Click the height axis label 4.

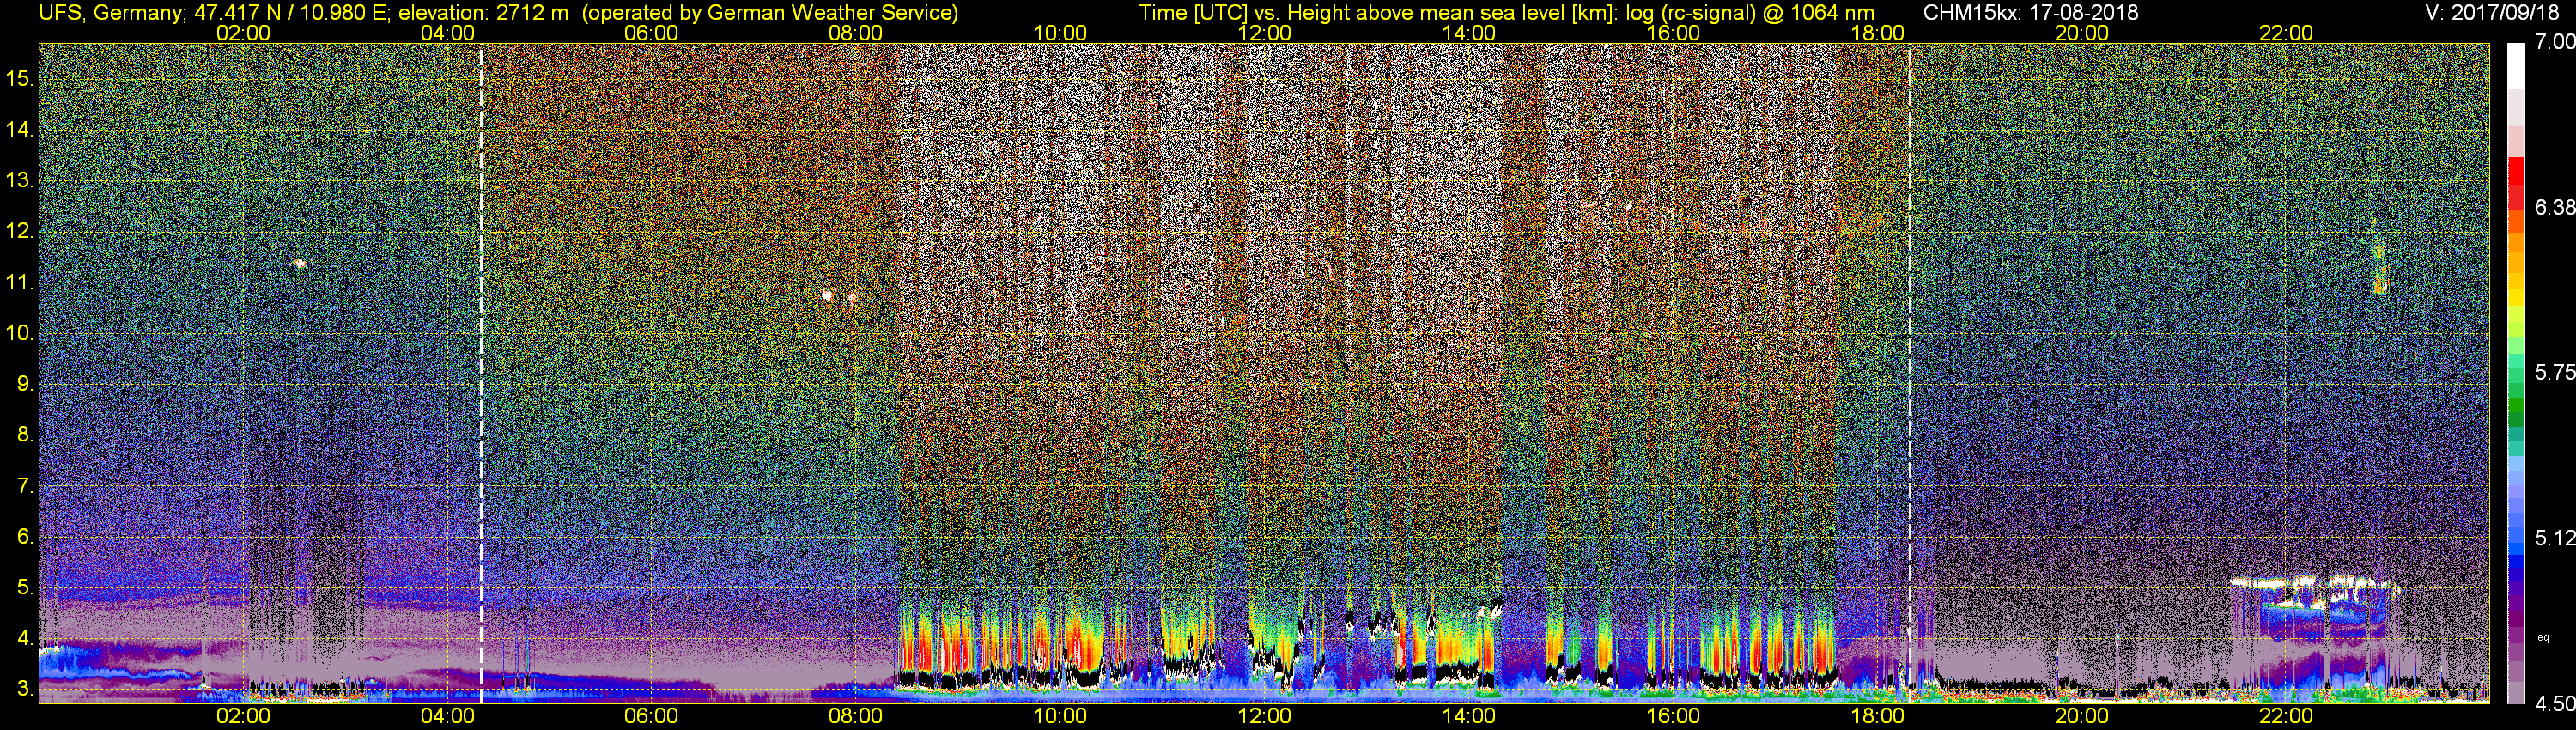click(24, 638)
